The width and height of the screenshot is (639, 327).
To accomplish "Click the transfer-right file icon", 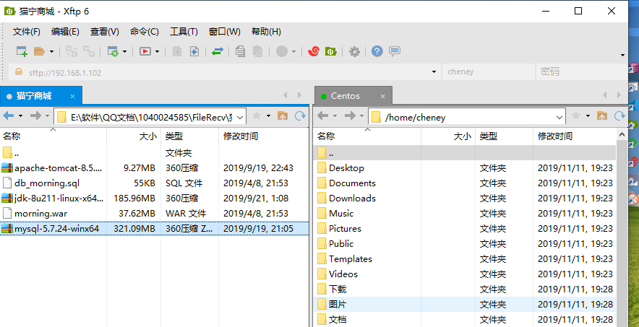I will (x=194, y=52).
